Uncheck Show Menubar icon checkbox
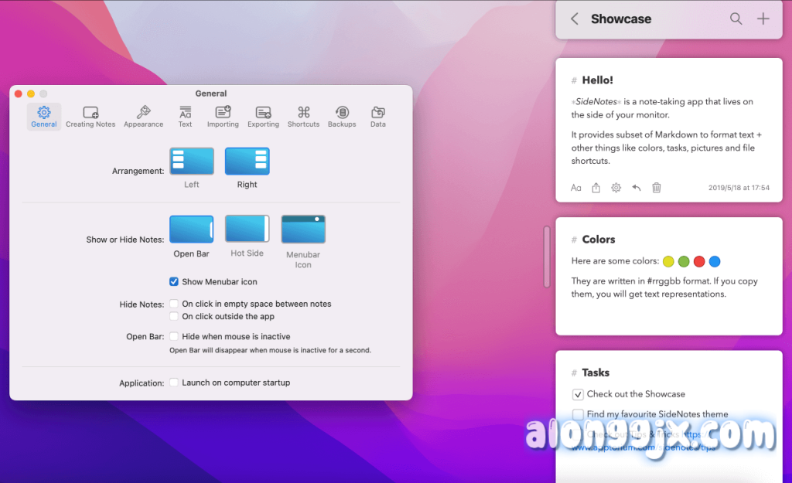792x483 pixels. click(174, 282)
